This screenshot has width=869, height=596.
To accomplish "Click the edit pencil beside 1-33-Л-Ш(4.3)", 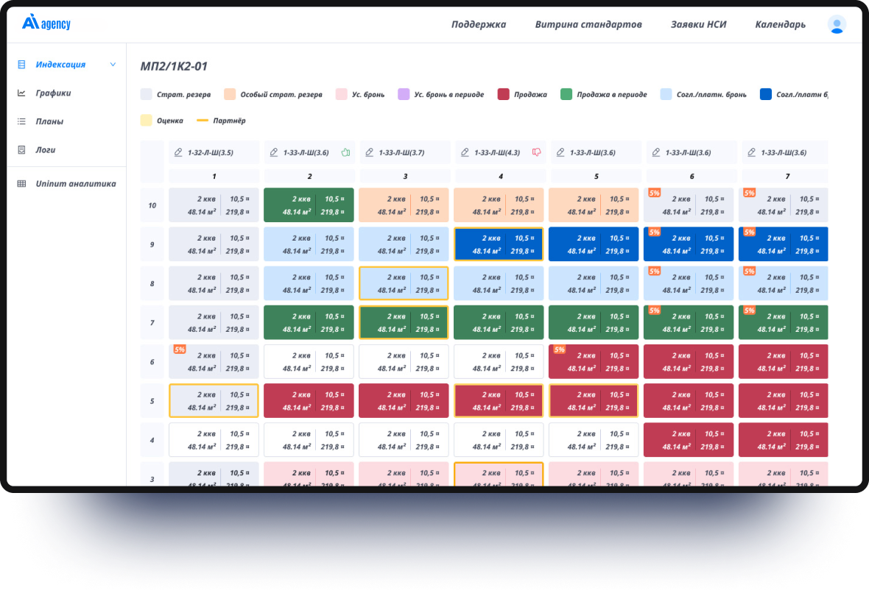I will pyautogui.click(x=465, y=152).
